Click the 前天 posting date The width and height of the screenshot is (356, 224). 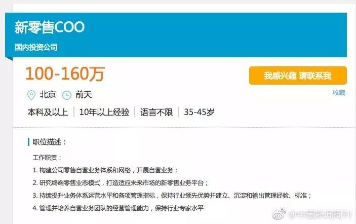[x=84, y=95]
